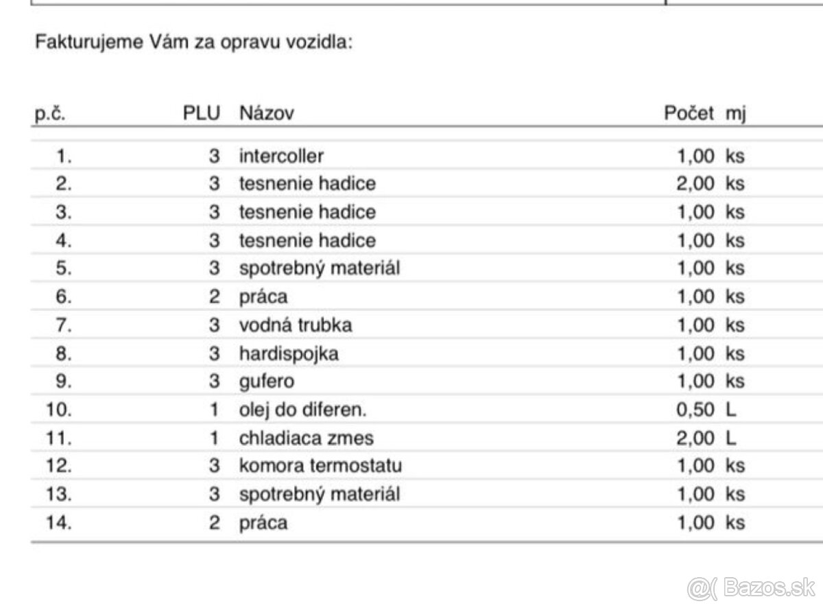Click the 'komora termostatu' item
Image resolution: width=823 pixels, height=608 pixels.
pyautogui.click(x=320, y=466)
